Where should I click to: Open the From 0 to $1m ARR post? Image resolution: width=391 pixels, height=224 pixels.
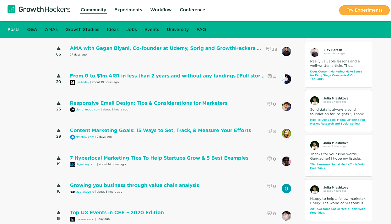coord(167,76)
